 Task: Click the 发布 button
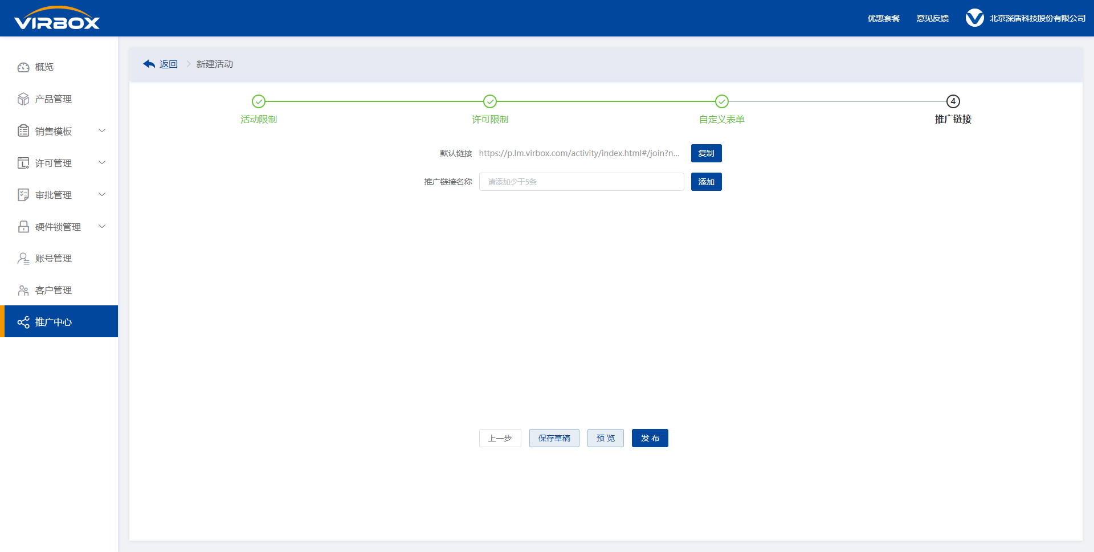pos(650,438)
